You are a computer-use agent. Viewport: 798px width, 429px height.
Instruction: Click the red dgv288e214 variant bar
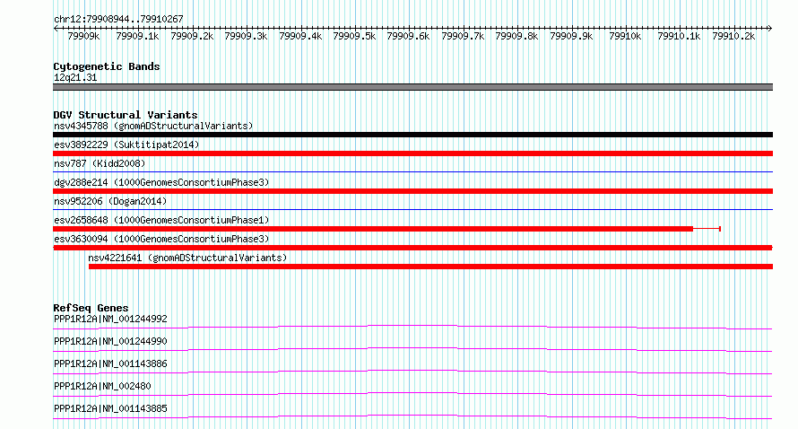(412, 191)
